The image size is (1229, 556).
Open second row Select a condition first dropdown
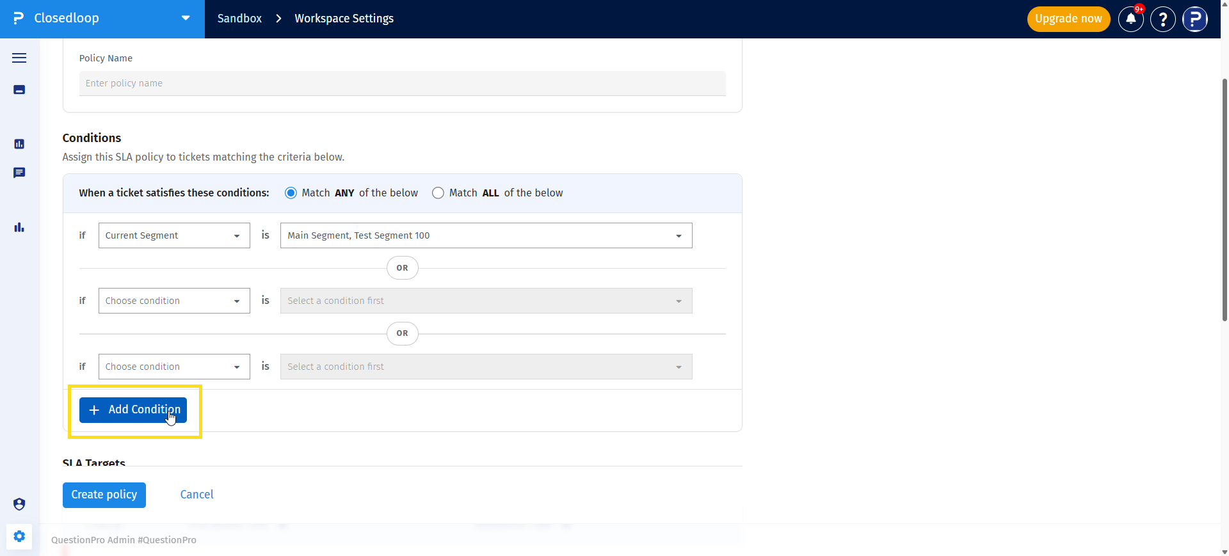point(486,301)
